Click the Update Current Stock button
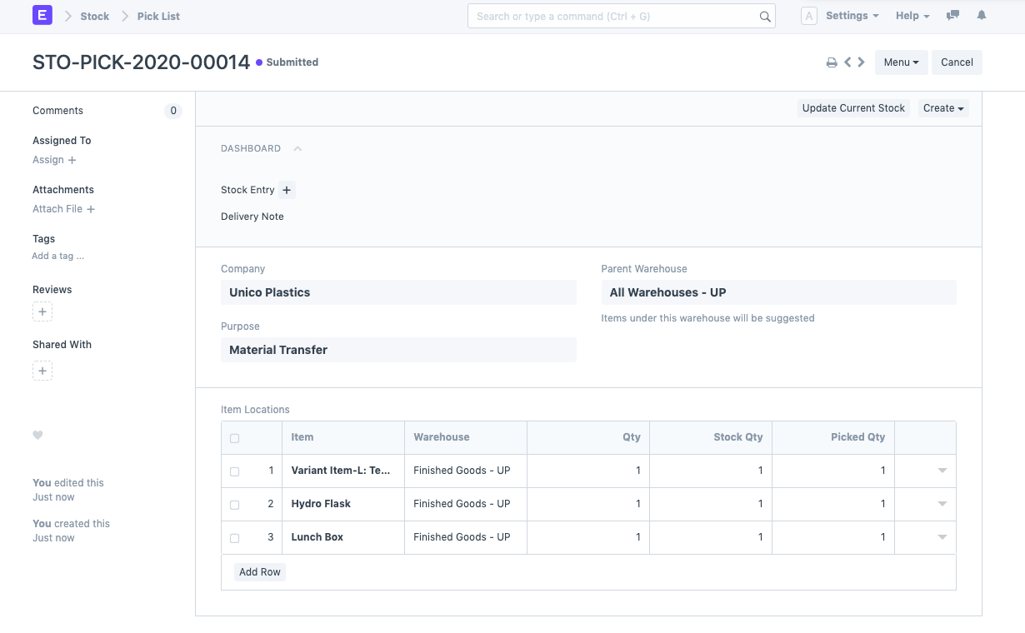Viewport: 1025px width, 633px height. [x=853, y=108]
